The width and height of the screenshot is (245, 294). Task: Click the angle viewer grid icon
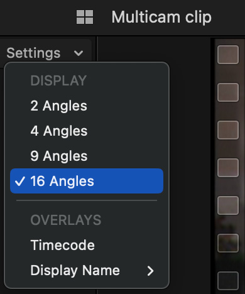pyautogui.click(x=85, y=17)
